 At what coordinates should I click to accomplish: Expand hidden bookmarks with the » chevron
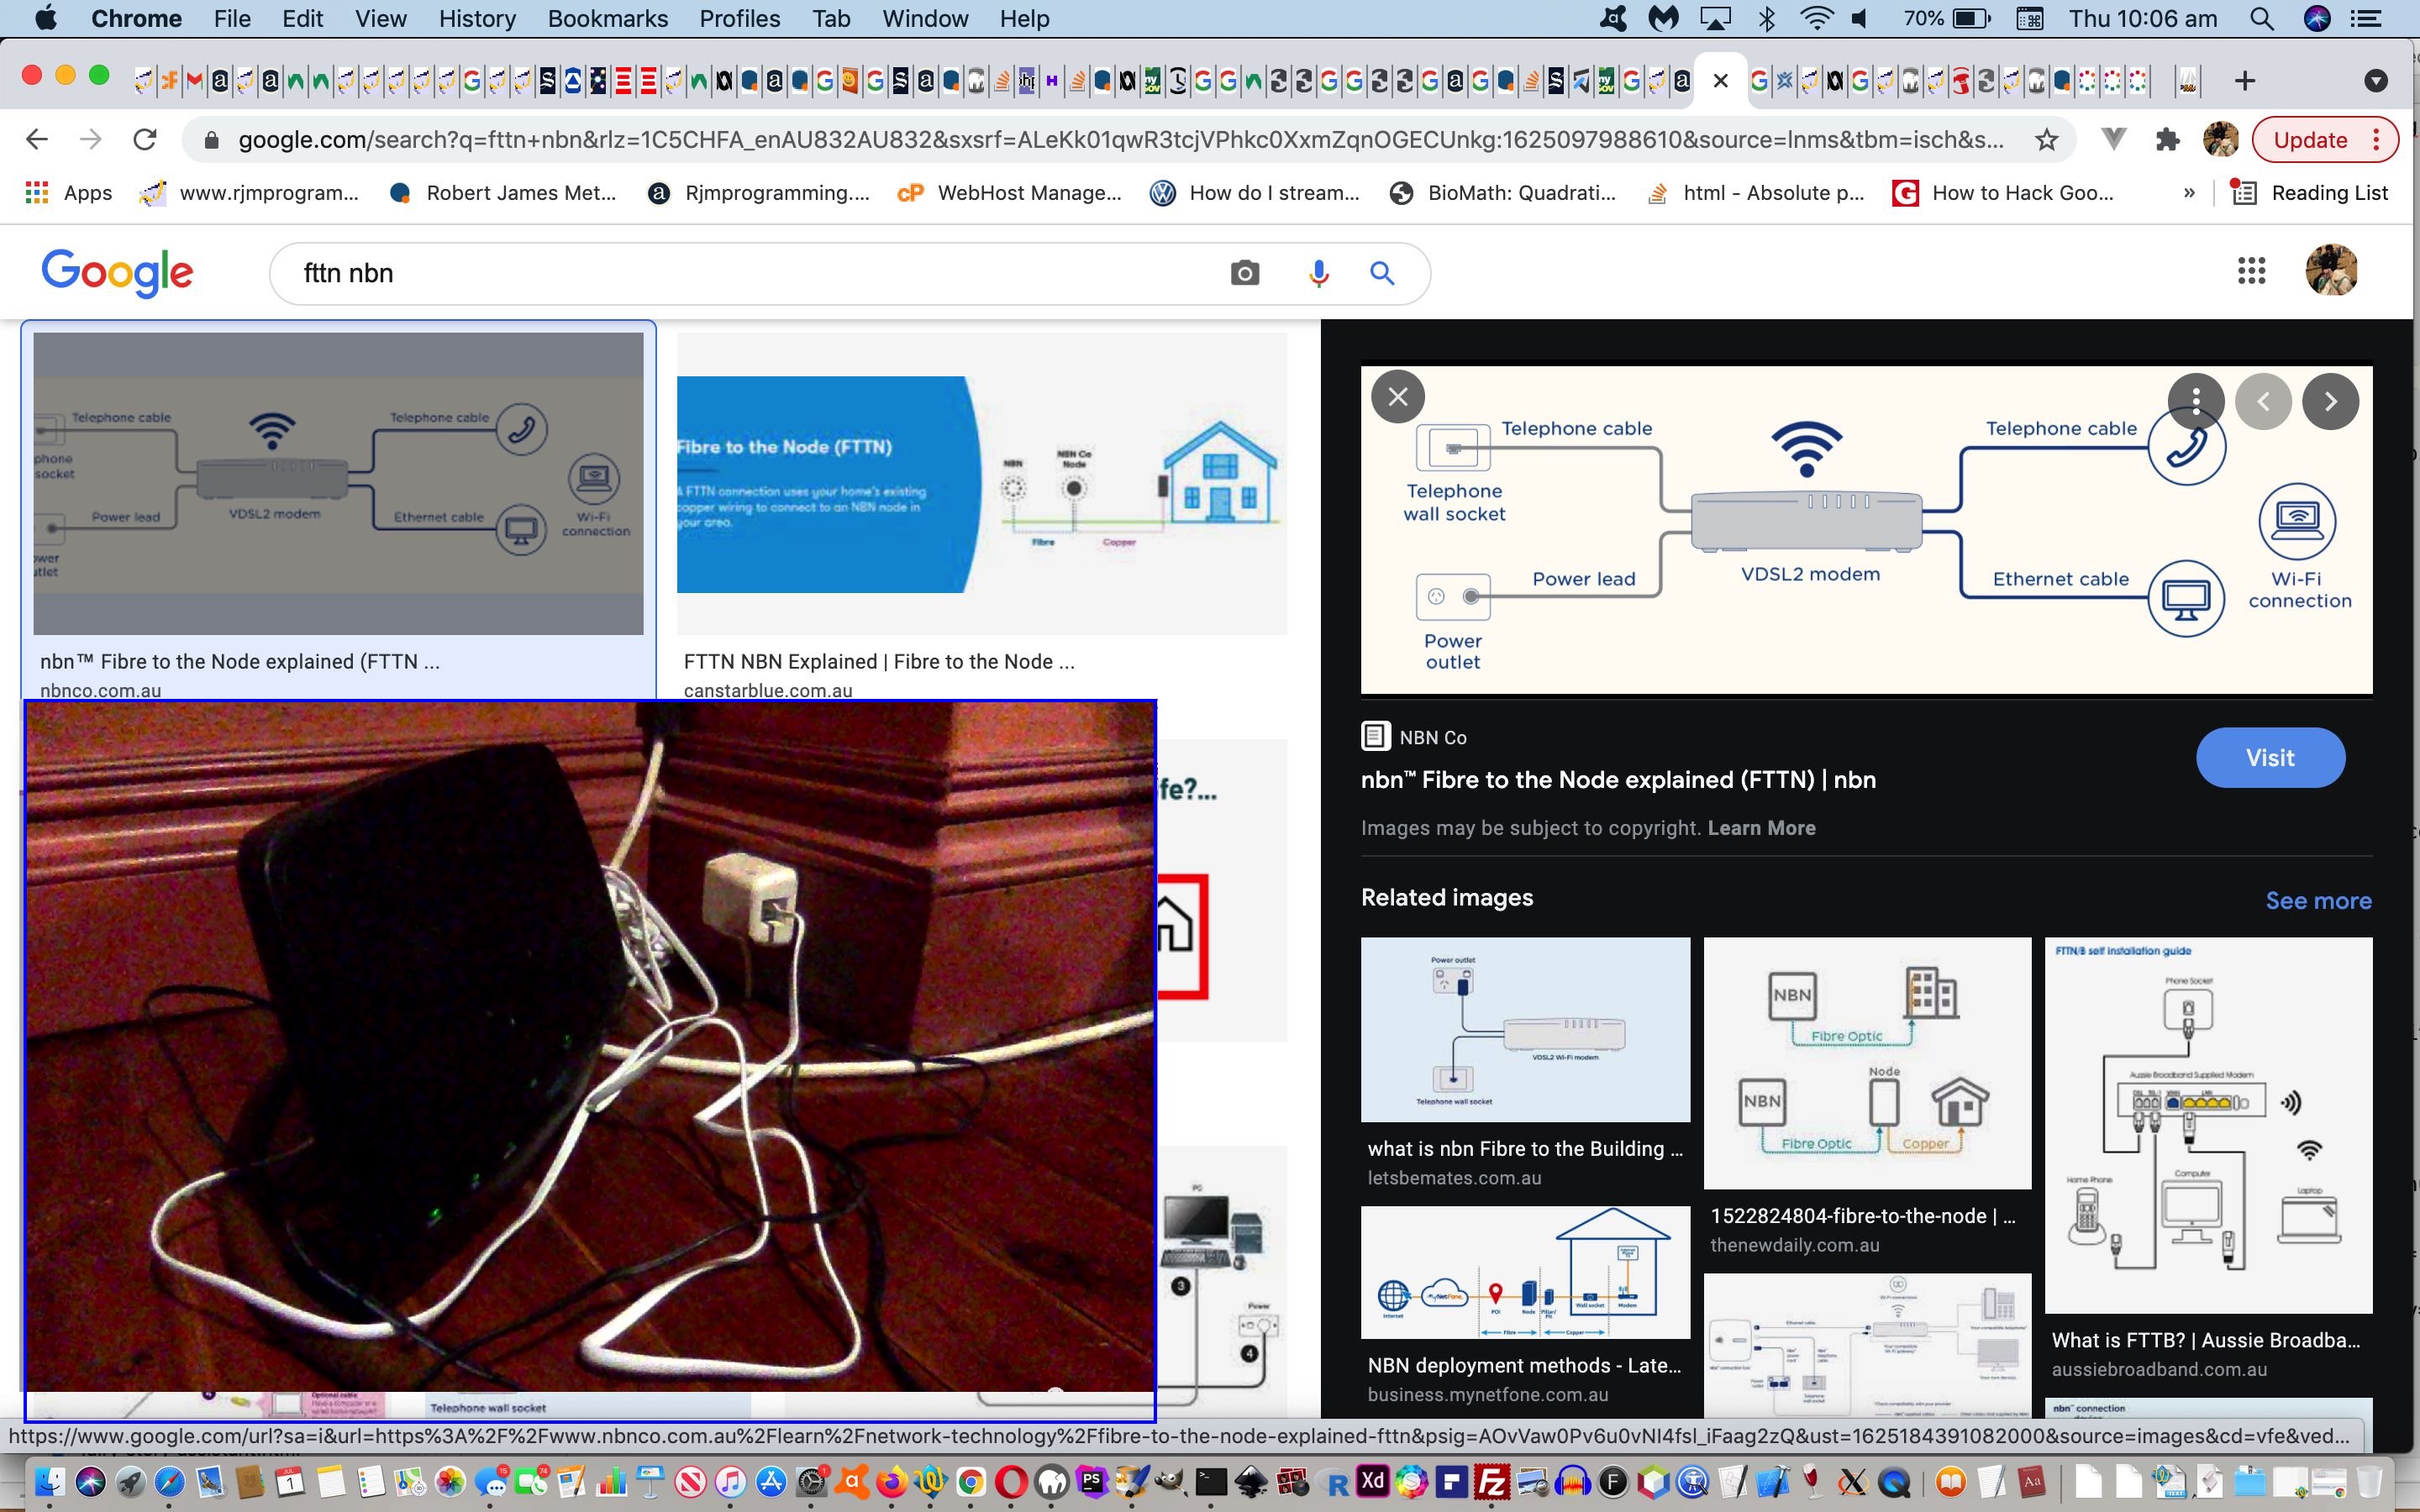coord(2189,193)
